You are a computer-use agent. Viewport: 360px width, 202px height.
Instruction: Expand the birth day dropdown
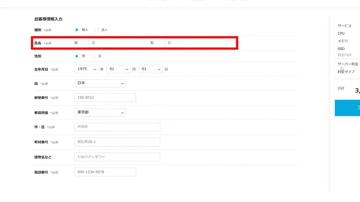click(150, 69)
